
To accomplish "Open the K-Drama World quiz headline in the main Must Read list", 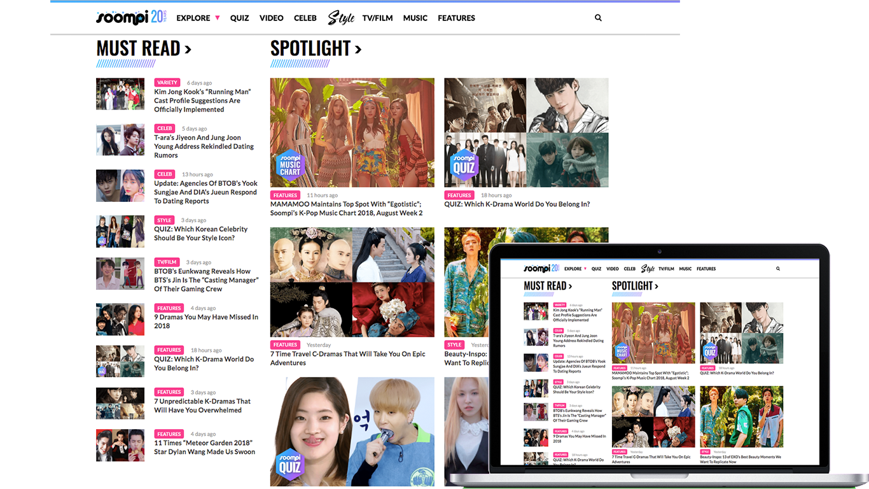I will coord(204,364).
